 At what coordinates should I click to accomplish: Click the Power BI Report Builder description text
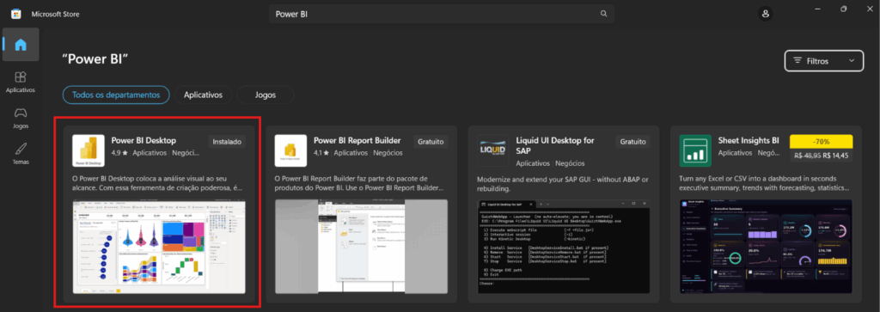(360, 182)
